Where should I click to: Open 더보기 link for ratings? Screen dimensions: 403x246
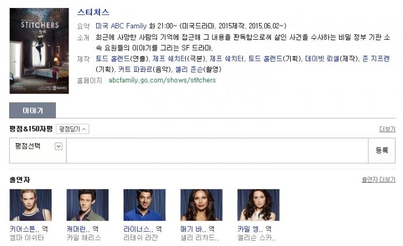(387, 129)
